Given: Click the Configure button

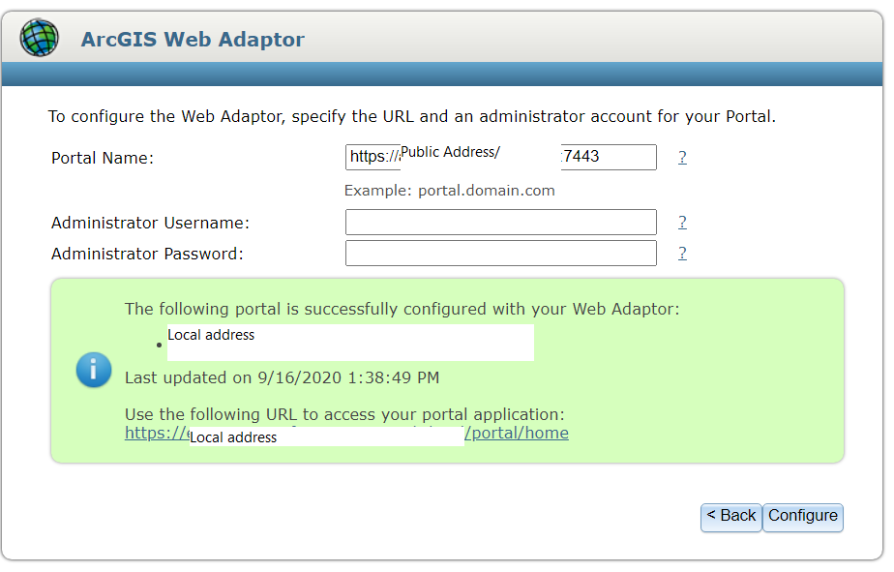Looking at the screenshot, I should coord(802,517).
